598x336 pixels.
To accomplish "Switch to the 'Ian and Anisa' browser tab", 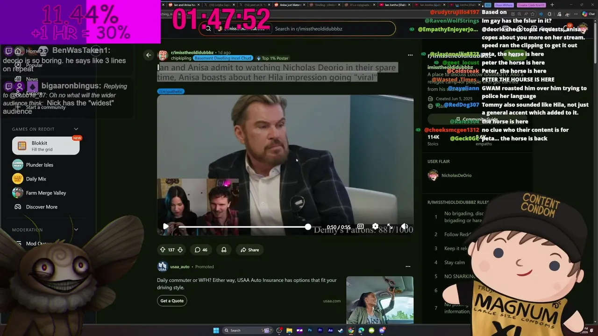I will tap(184, 5).
